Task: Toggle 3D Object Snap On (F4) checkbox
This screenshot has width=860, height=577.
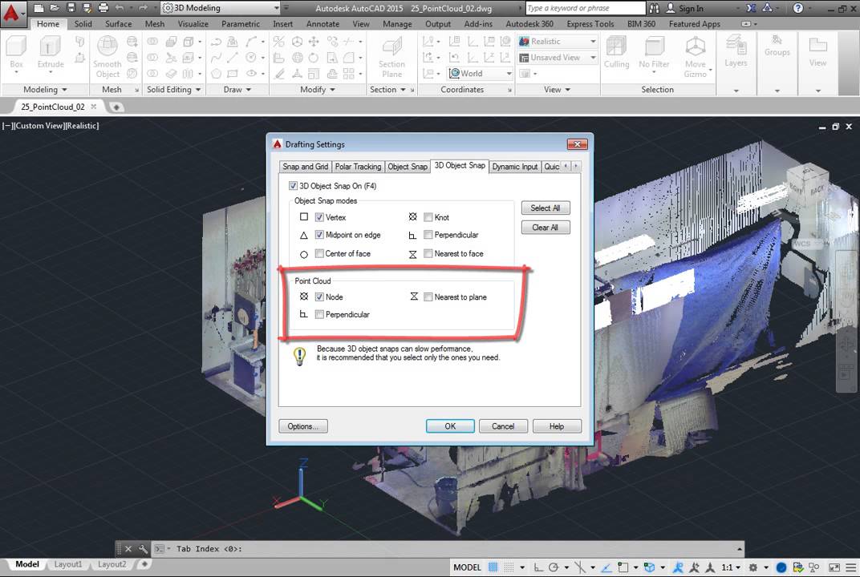Action: (293, 186)
